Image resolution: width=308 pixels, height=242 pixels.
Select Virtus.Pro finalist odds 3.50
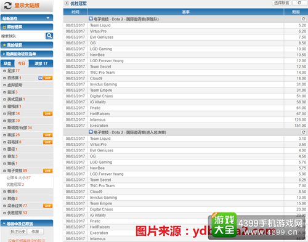(x=302, y=145)
